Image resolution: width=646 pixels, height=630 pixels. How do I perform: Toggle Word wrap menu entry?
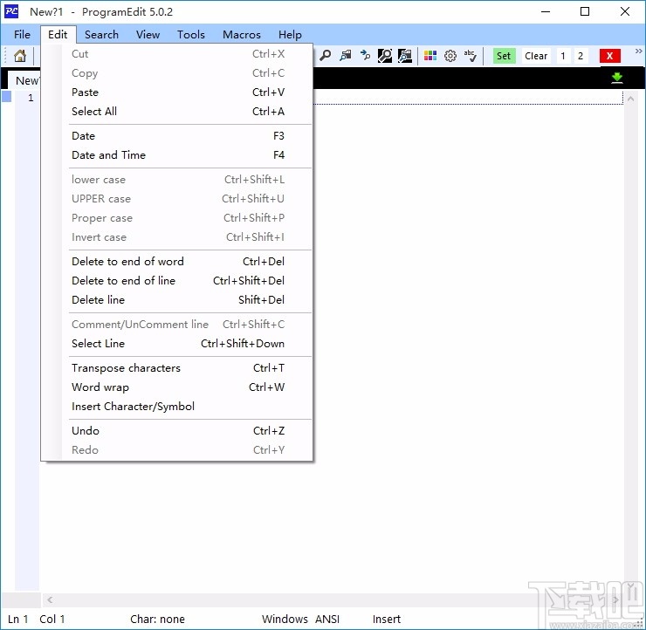point(176,387)
